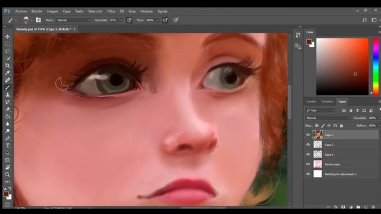Select the Paint Bucket tool
This screenshot has width=381, height=214.
click(8, 117)
